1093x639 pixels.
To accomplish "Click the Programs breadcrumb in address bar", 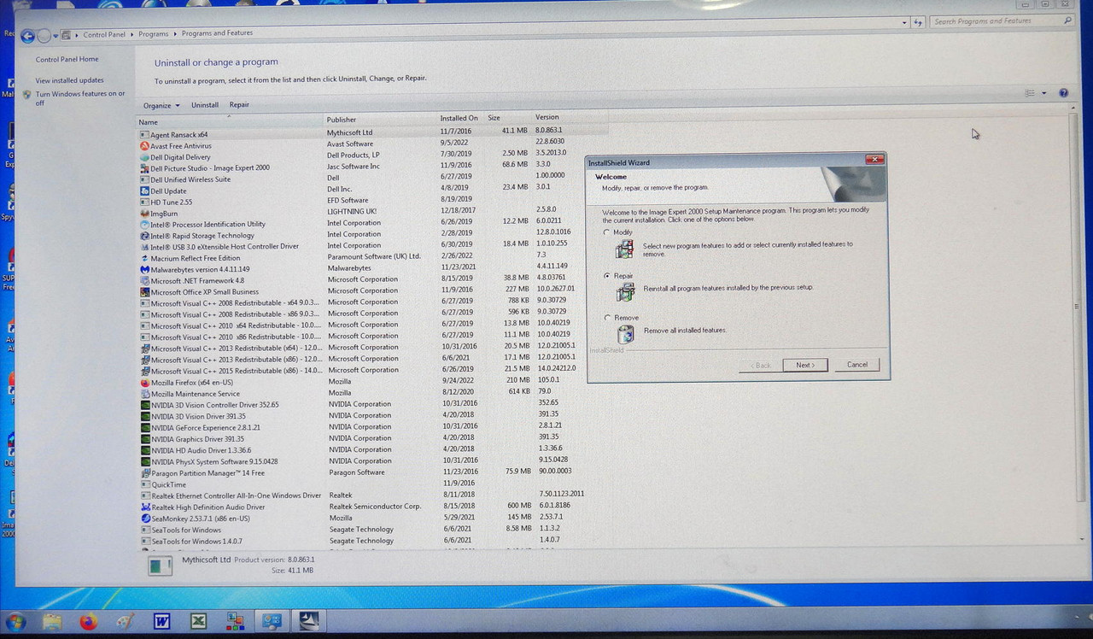I will click(153, 34).
